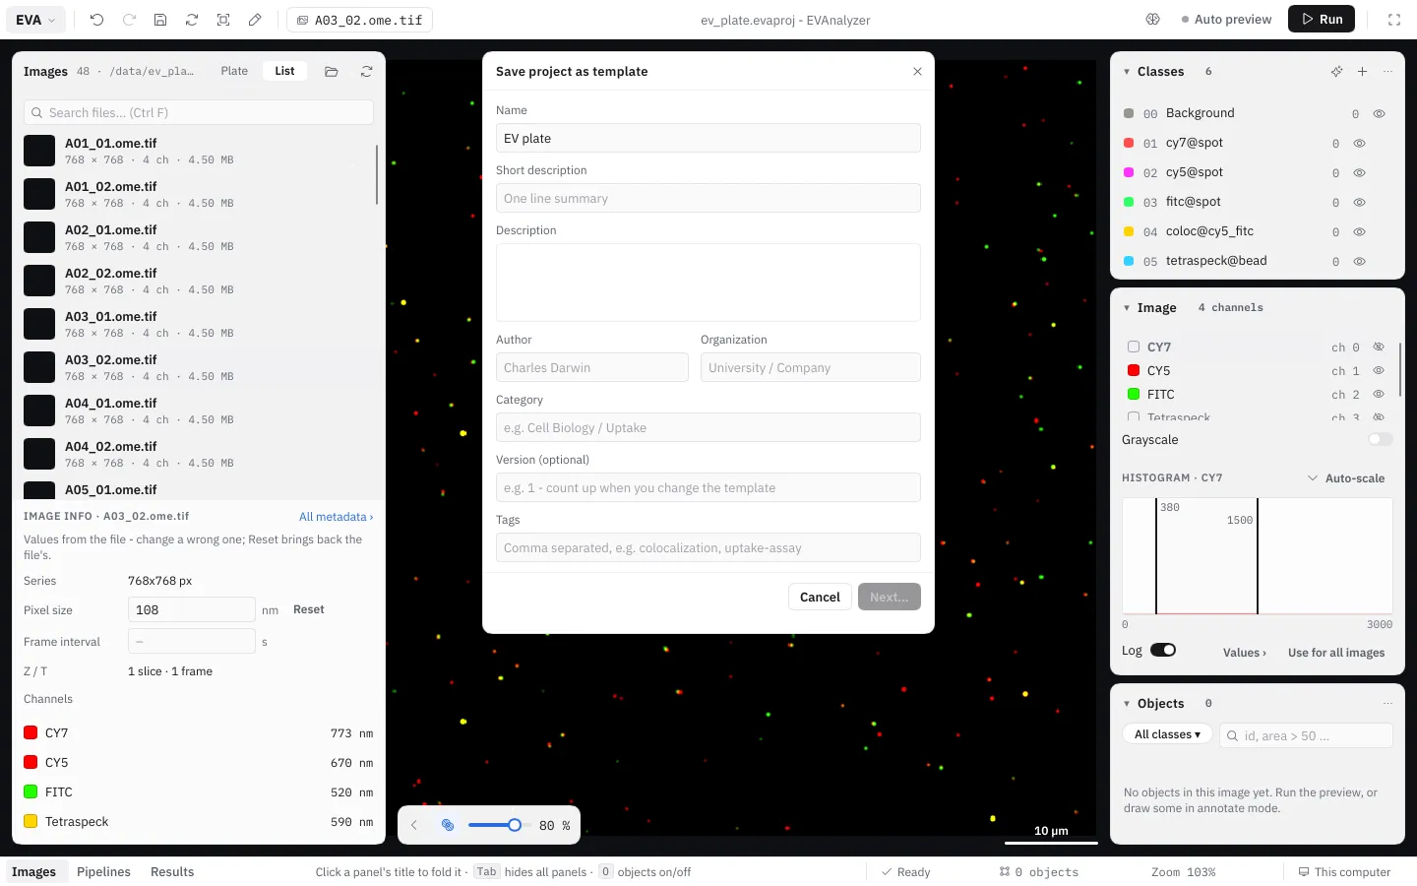The width and height of the screenshot is (1417, 886).
Task: Add a new class with the plus icon
Action: [1362, 72]
